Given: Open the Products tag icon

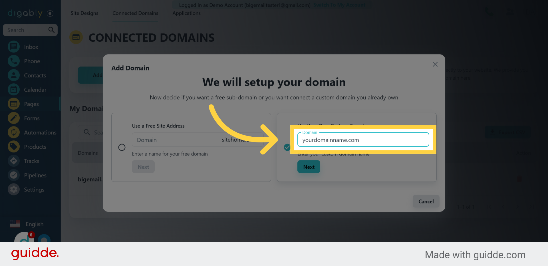Looking at the screenshot, I should (14, 147).
